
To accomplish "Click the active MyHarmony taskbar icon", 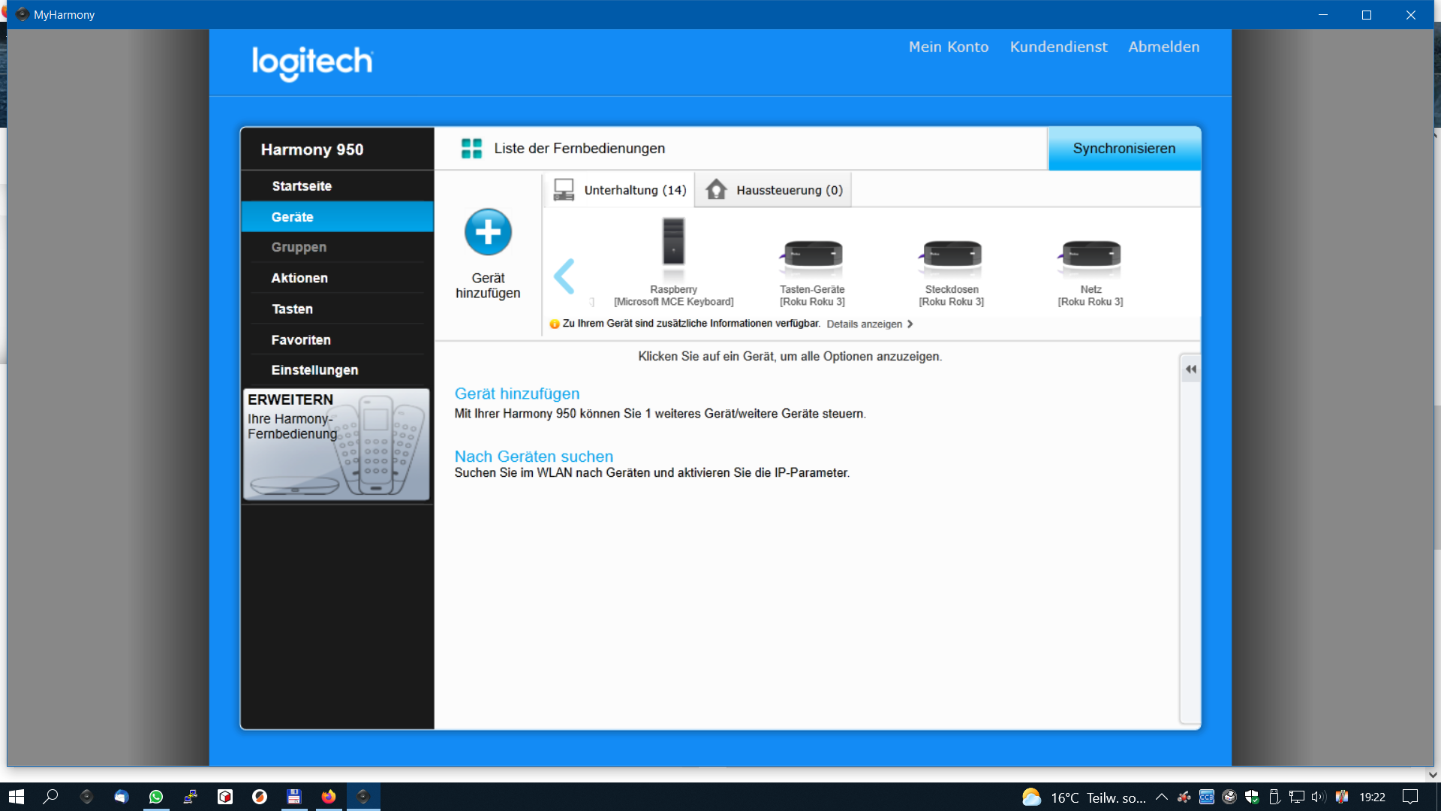I will click(363, 797).
